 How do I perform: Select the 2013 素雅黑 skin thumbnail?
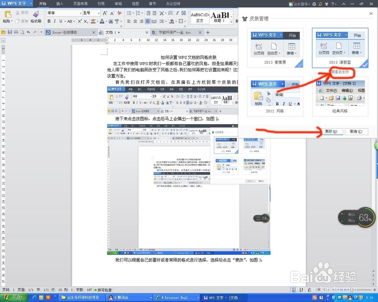(275, 48)
